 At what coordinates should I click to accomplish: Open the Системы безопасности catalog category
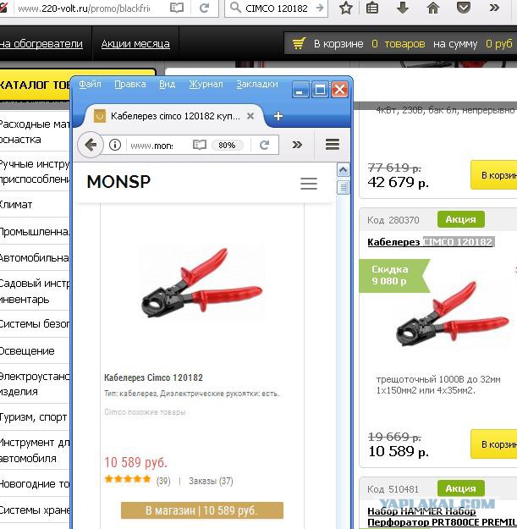35,324
